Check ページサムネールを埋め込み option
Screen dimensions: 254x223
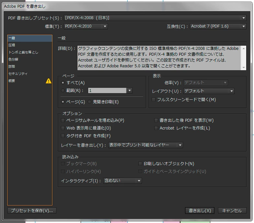pos(63,120)
